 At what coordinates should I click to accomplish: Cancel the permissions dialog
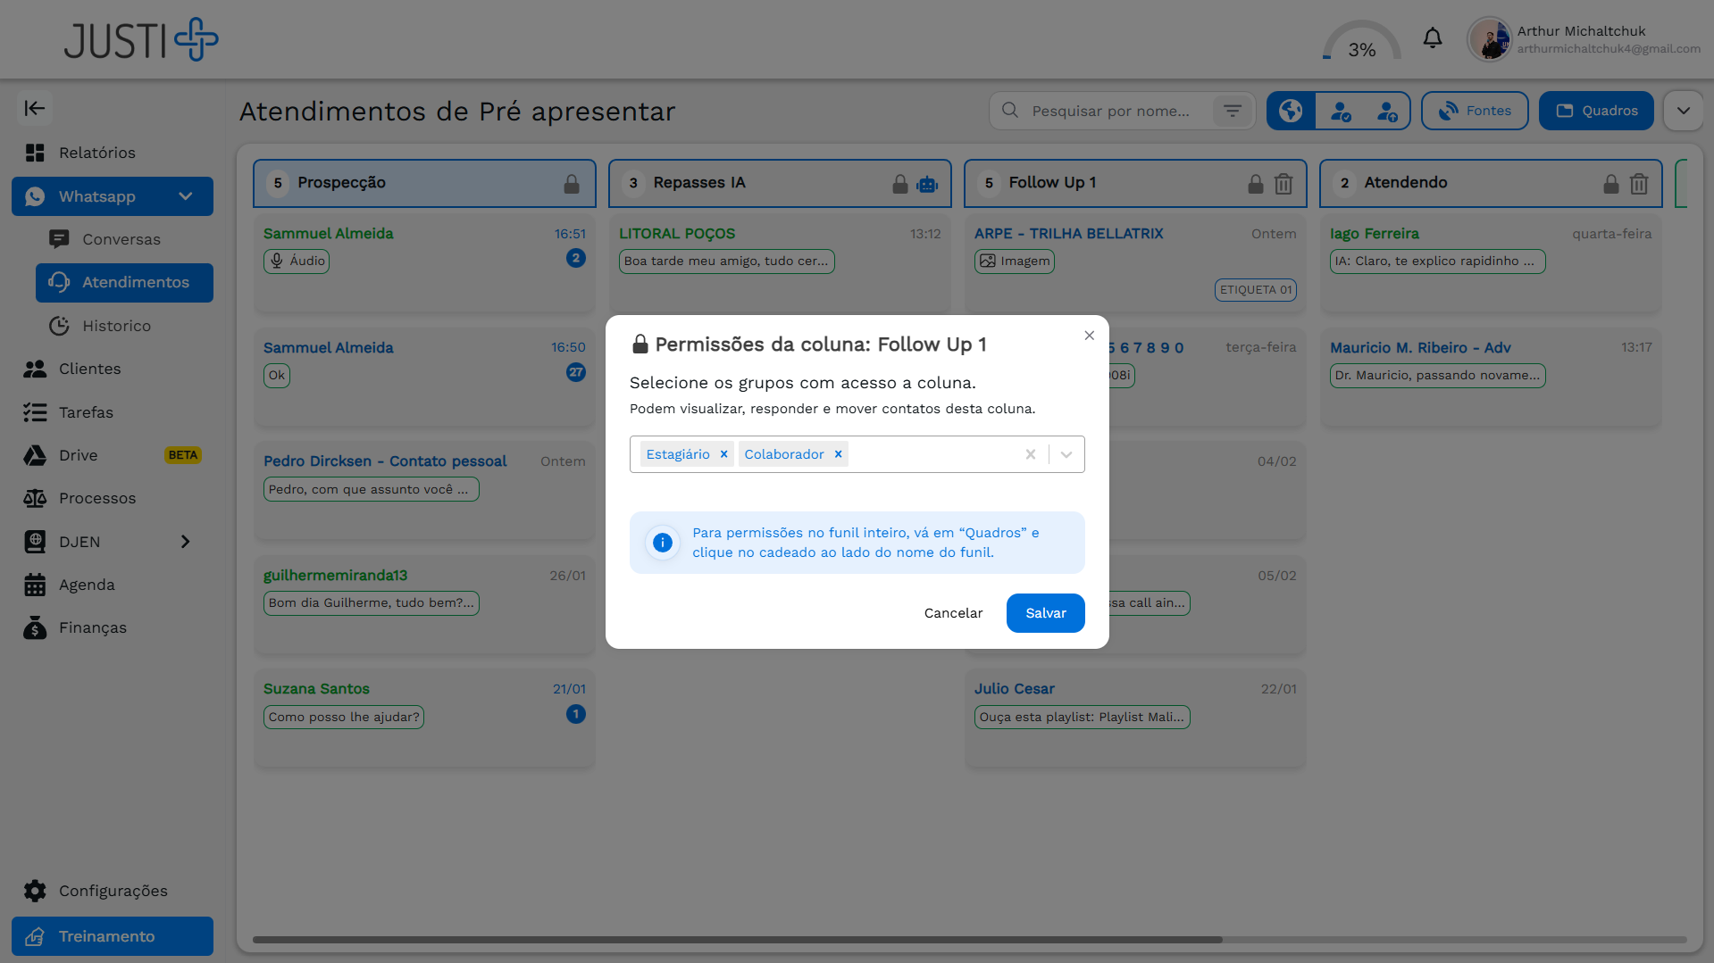coord(952,613)
